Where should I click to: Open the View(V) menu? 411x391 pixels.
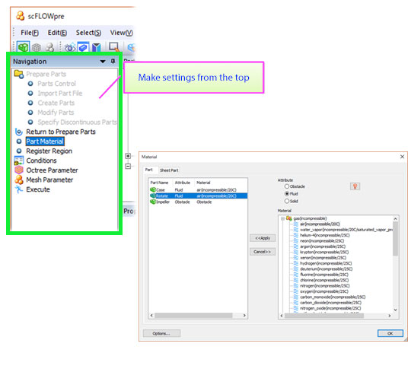121,33
